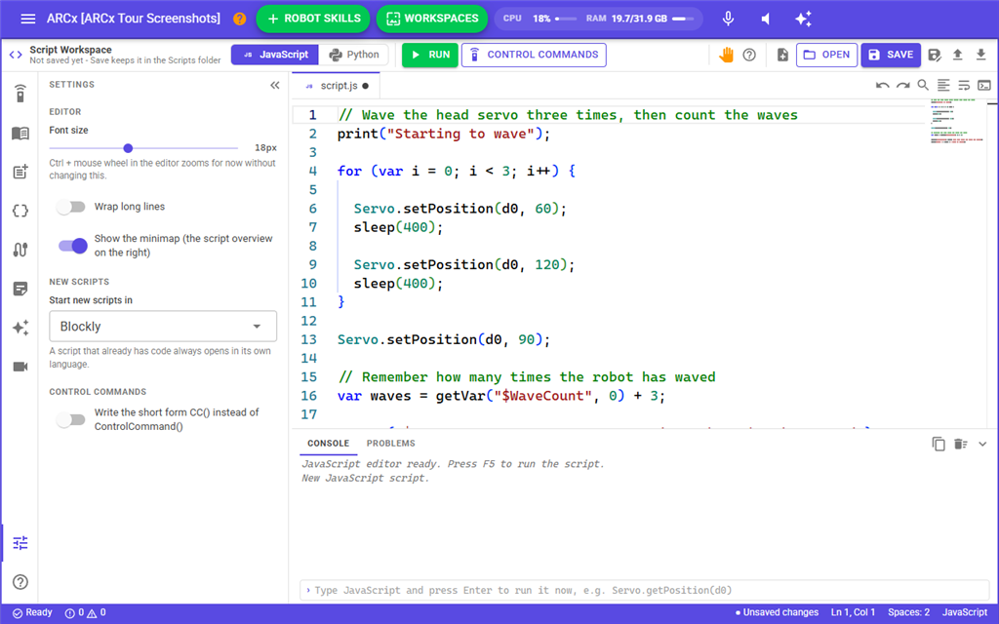This screenshot has width=999, height=624.
Task: Switch to the PROBLEMS tab
Action: (390, 444)
